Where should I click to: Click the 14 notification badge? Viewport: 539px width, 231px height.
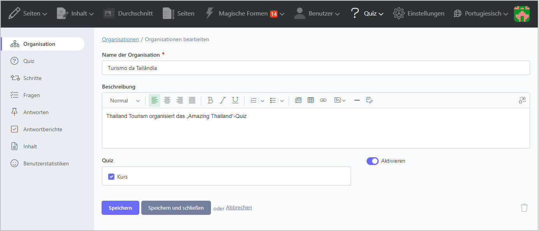coord(274,14)
